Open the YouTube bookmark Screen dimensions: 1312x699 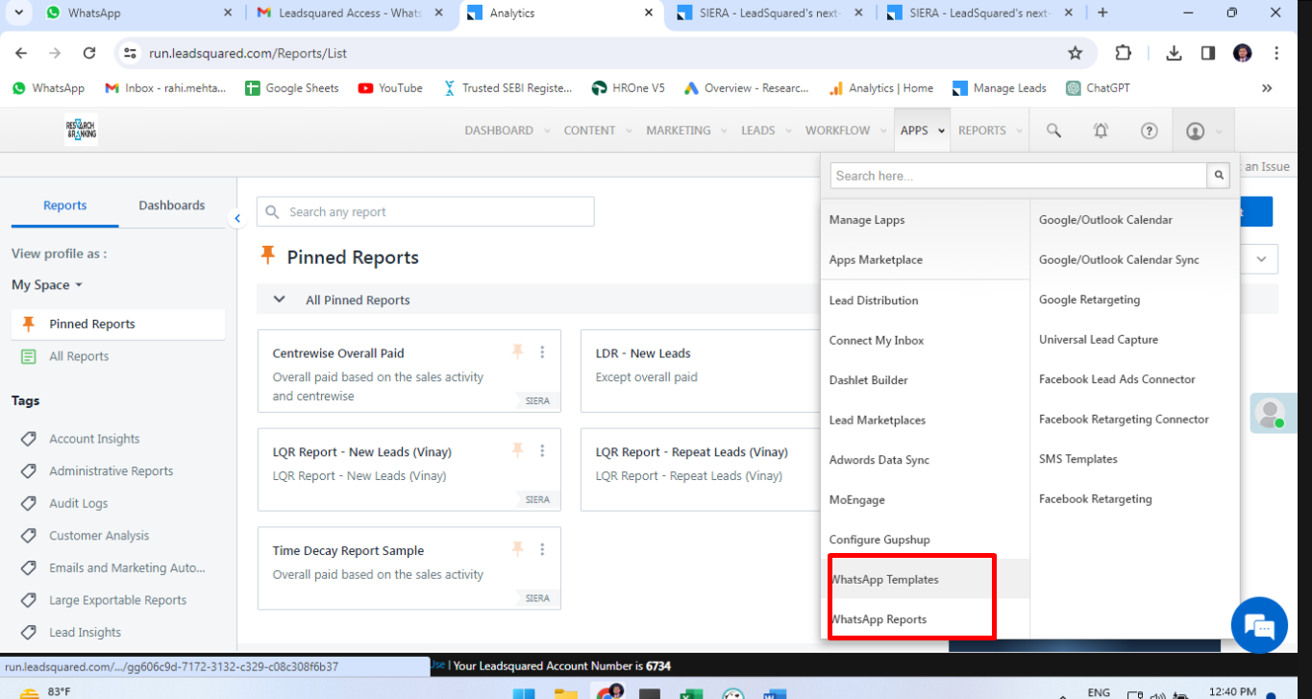[x=390, y=88]
